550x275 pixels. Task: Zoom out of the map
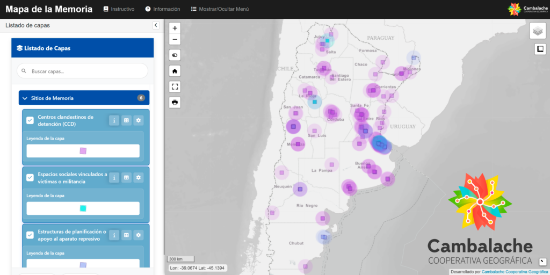point(176,40)
